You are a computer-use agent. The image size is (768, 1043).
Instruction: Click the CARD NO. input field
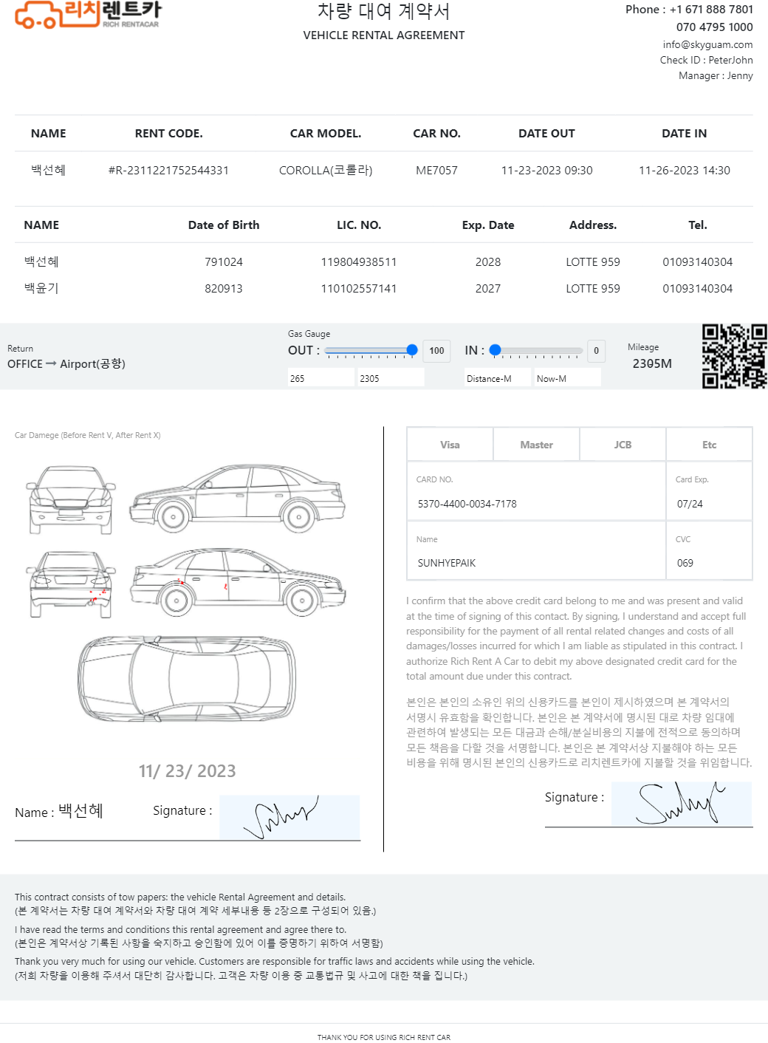[536, 504]
